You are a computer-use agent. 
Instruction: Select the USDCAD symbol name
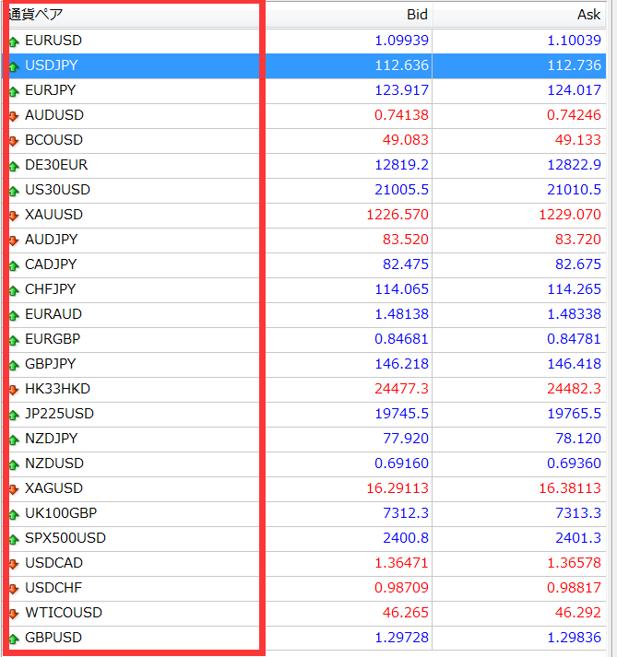pos(53,563)
